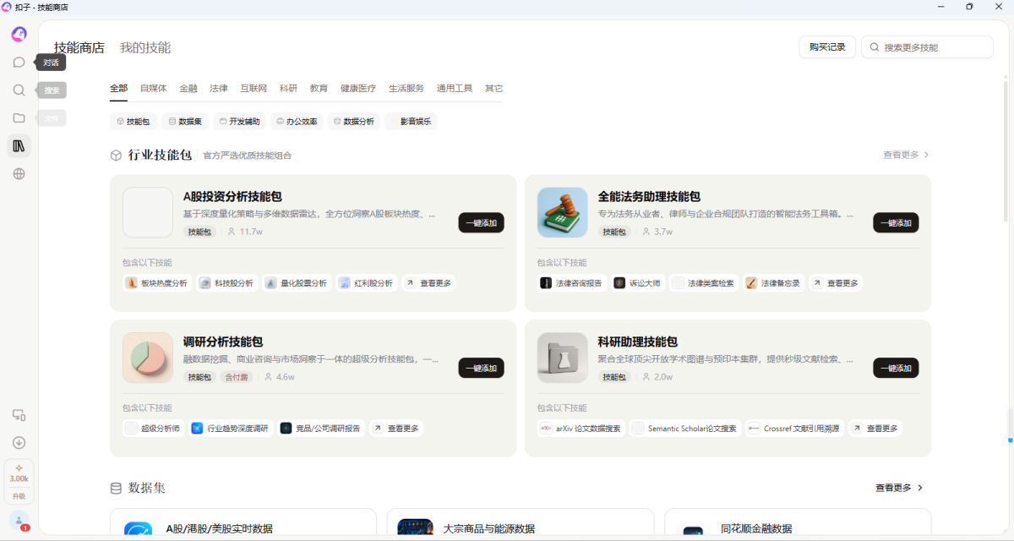The image size is (1014, 541).
Task: Click the download arrow sidebar icon
Action: point(19,442)
